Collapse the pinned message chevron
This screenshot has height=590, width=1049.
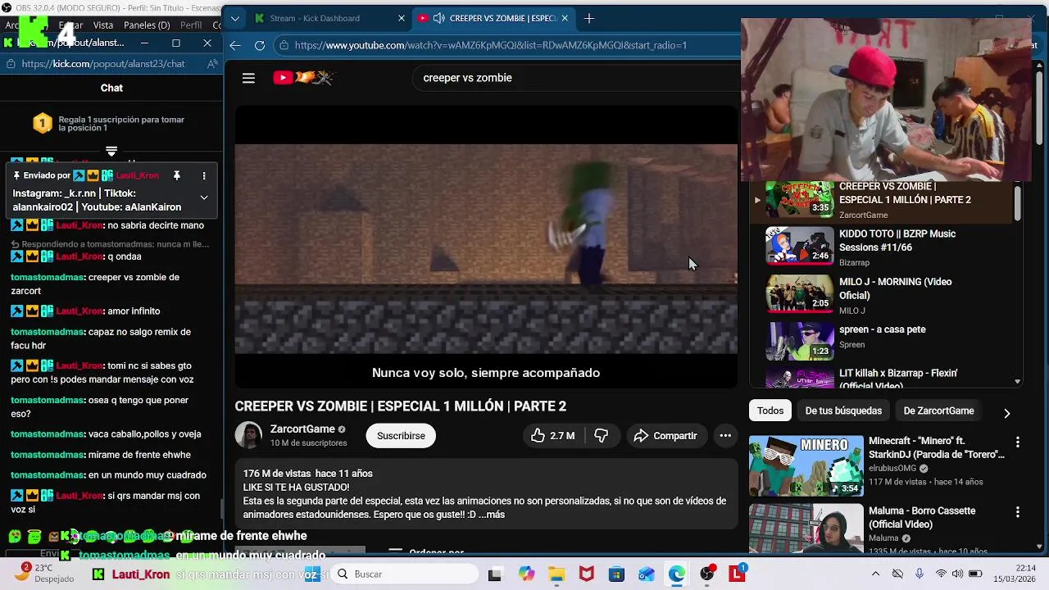(x=204, y=197)
